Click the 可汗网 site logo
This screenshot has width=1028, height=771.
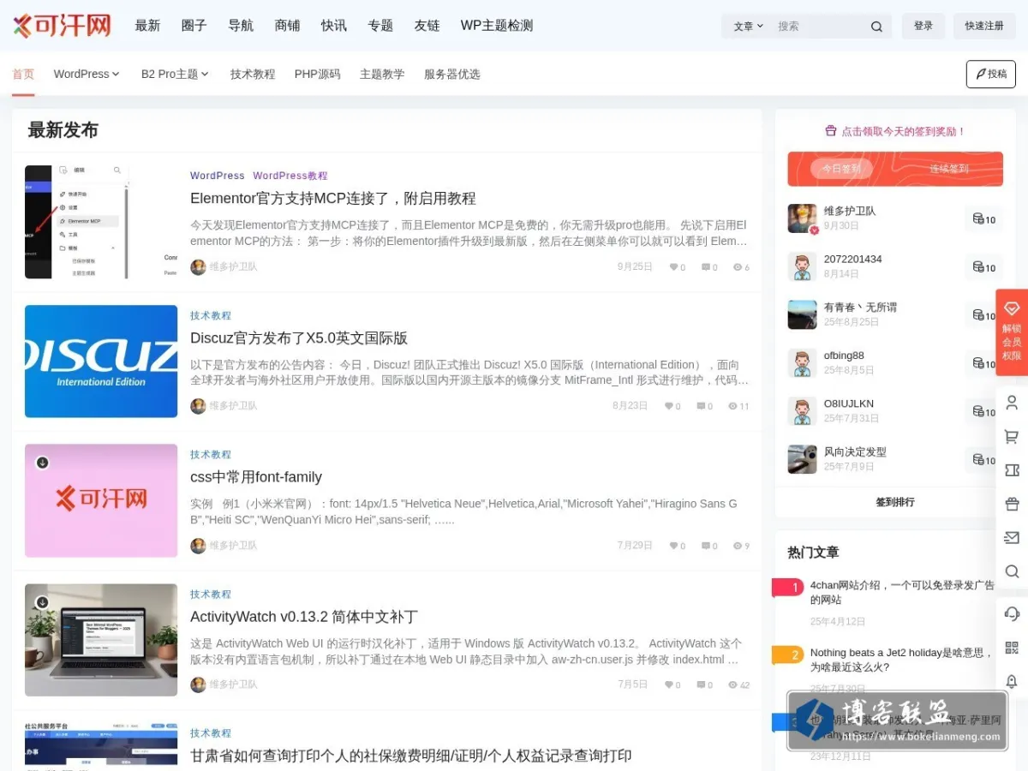tap(62, 25)
